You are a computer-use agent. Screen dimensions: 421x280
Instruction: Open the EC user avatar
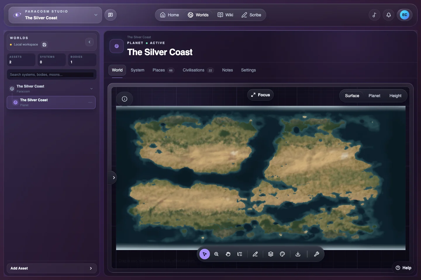pos(405,15)
